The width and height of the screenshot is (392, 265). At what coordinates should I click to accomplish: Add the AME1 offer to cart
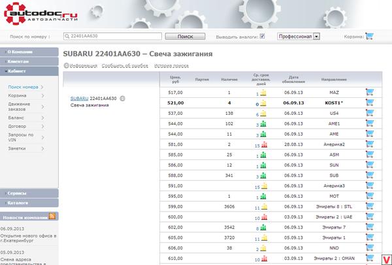coord(370,123)
